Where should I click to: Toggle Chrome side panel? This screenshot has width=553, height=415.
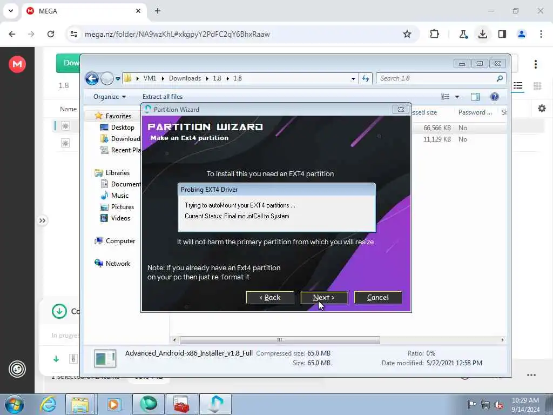coord(502,34)
